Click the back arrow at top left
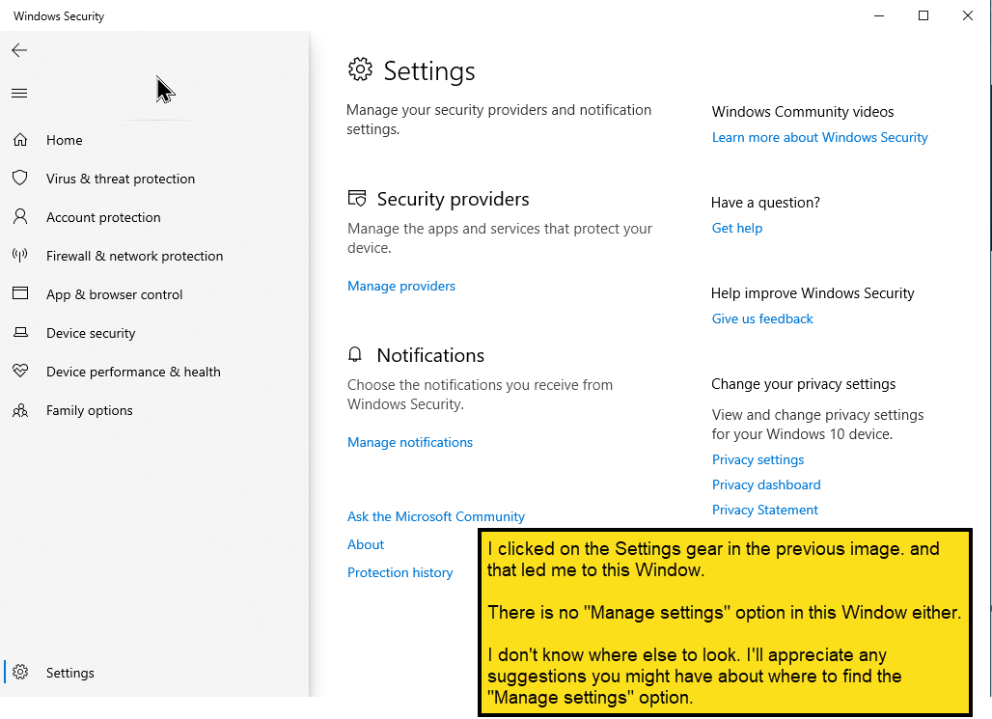992x719 pixels. [x=19, y=50]
